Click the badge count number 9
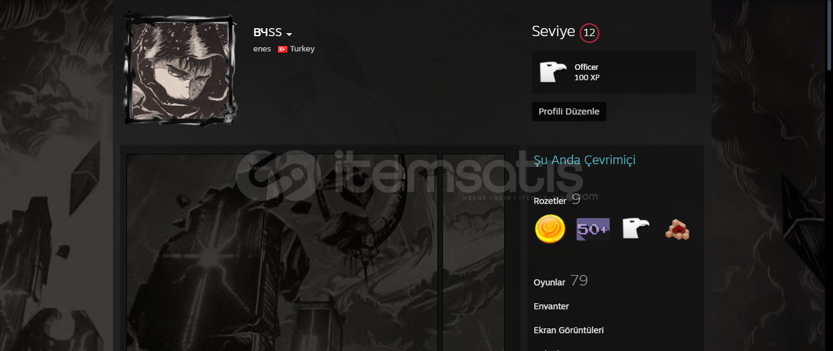 [x=576, y=199]
